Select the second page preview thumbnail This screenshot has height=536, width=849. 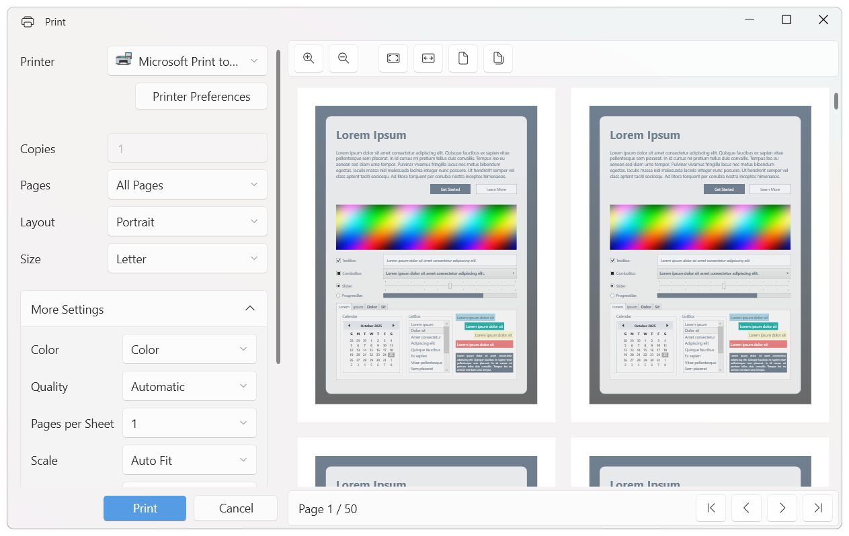(700, 255)
